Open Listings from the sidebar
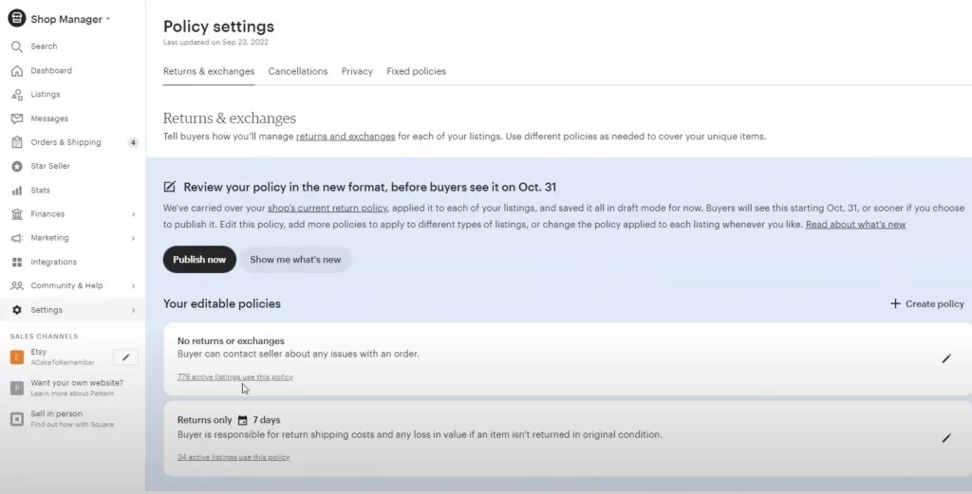Screen dimensions: 972x494 (46, 94)
